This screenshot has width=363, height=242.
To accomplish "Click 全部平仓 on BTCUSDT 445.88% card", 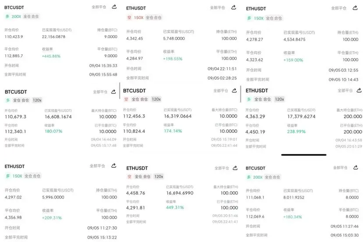I will 99,7.
